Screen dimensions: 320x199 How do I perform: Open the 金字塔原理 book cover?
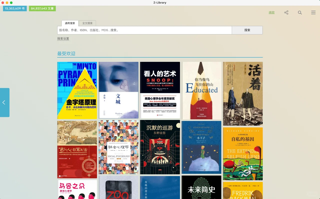point(77,91)
